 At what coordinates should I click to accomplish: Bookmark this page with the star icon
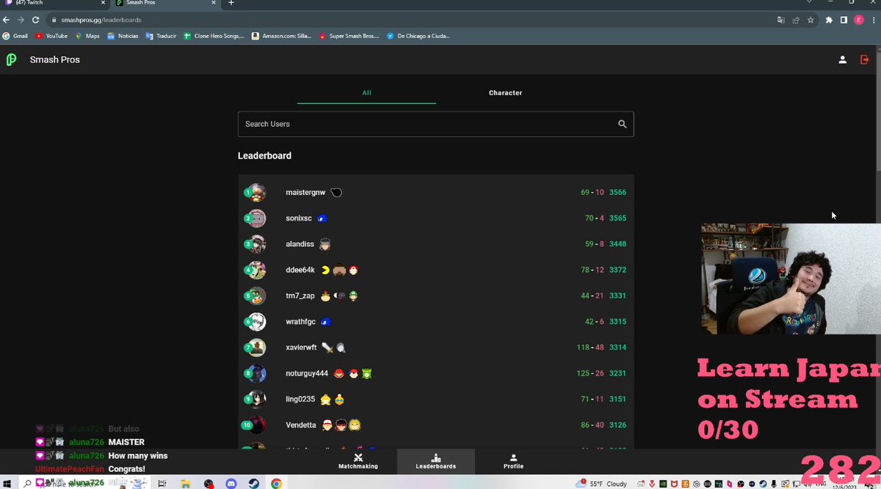[x=809, y=21]
